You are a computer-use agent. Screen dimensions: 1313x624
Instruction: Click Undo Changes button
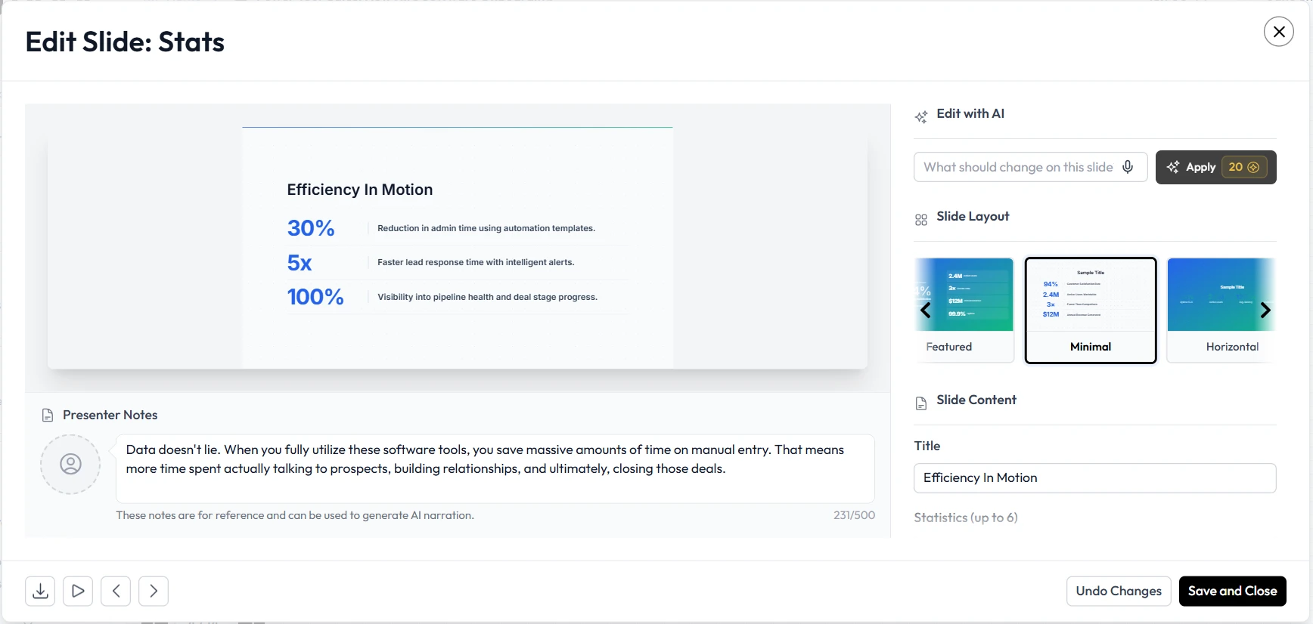pos(1119,591)
